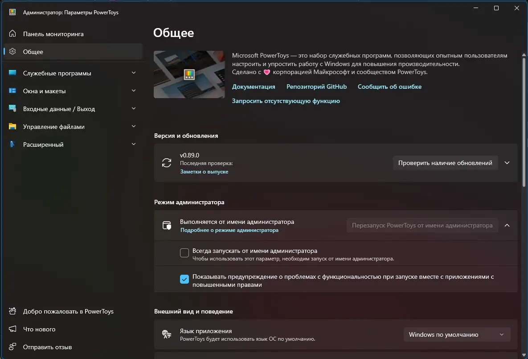Click the Что нового megaphone icon
Viewport: 528px width, 359px height.
click(x=12, y=329)
